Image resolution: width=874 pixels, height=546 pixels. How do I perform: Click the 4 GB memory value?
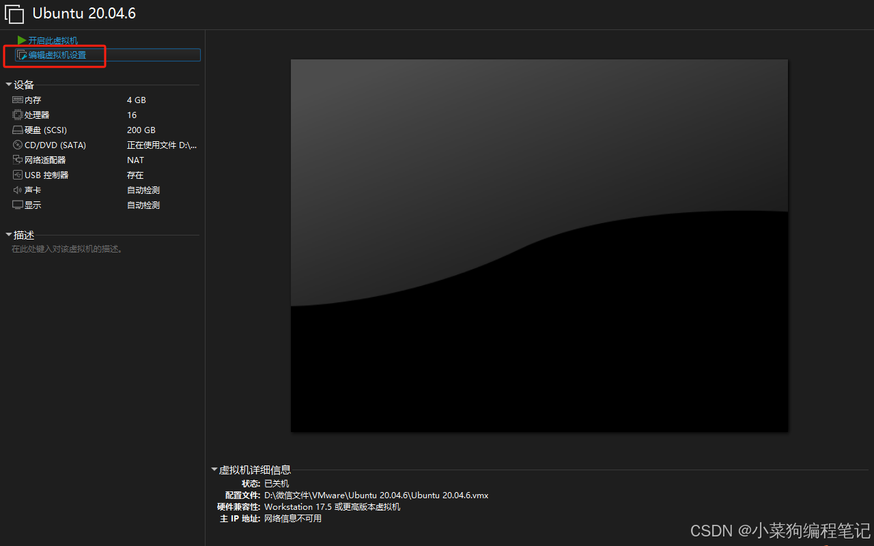137,100
